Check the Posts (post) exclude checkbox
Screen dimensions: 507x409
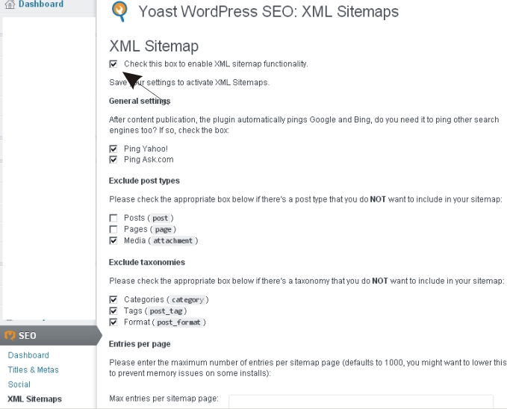pyautogui.click(x=113, y=218)
